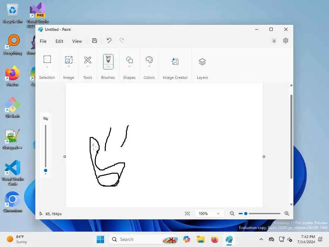Open the Git Bash desktop shortcut
The image size is (329, 247).
[13, 107]
